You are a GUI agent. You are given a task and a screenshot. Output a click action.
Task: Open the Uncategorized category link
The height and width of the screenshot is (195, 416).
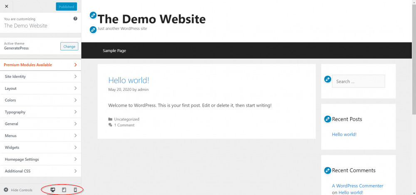pos(126,119)
